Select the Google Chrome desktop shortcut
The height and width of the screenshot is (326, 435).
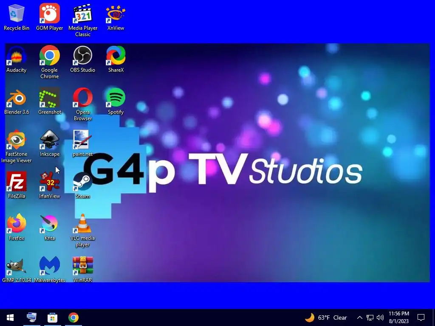pos(49,62)
